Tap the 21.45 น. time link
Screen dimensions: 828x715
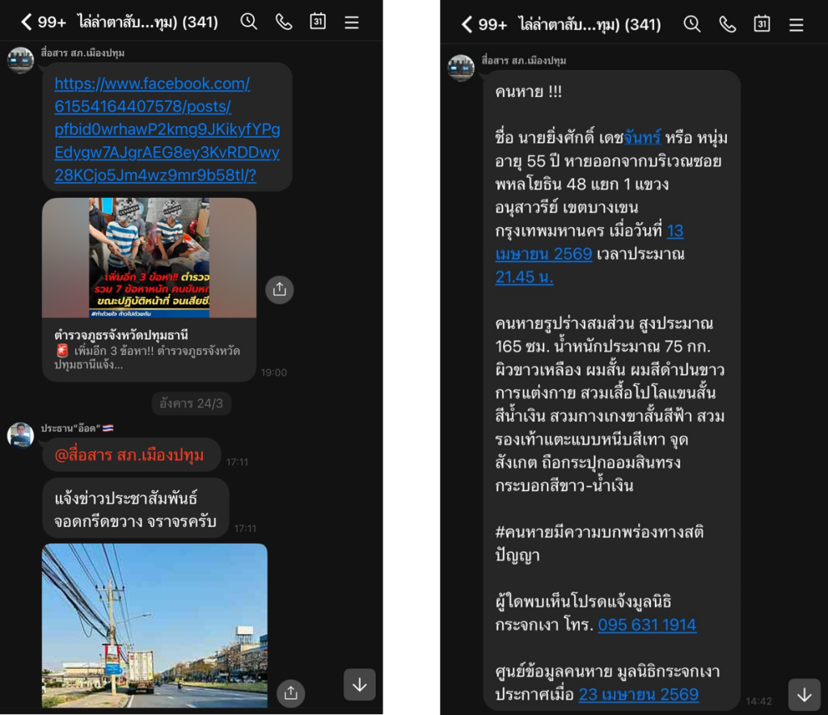point(524,276)
